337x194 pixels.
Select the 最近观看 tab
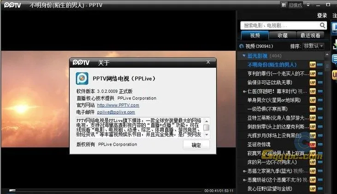pos(310,35)
